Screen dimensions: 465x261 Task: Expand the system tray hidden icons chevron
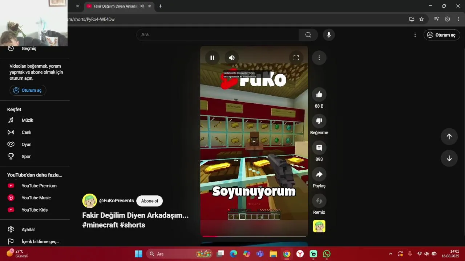pos(391,254)
